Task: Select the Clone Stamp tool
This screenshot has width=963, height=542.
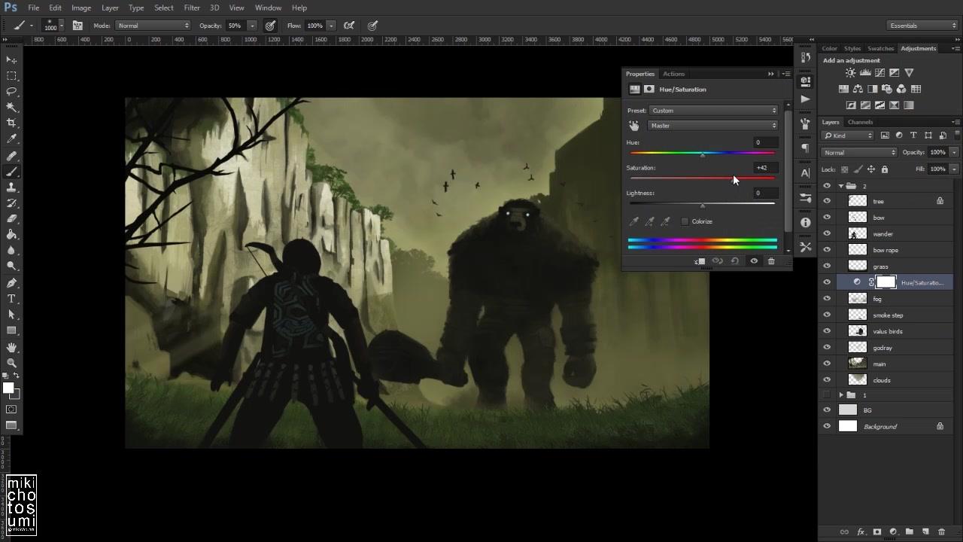Action: [11, 187]
